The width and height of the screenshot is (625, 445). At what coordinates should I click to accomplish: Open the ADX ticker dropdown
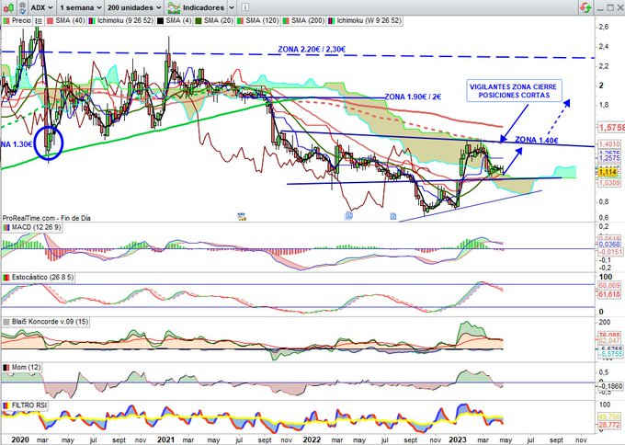[x=42, y=7]
